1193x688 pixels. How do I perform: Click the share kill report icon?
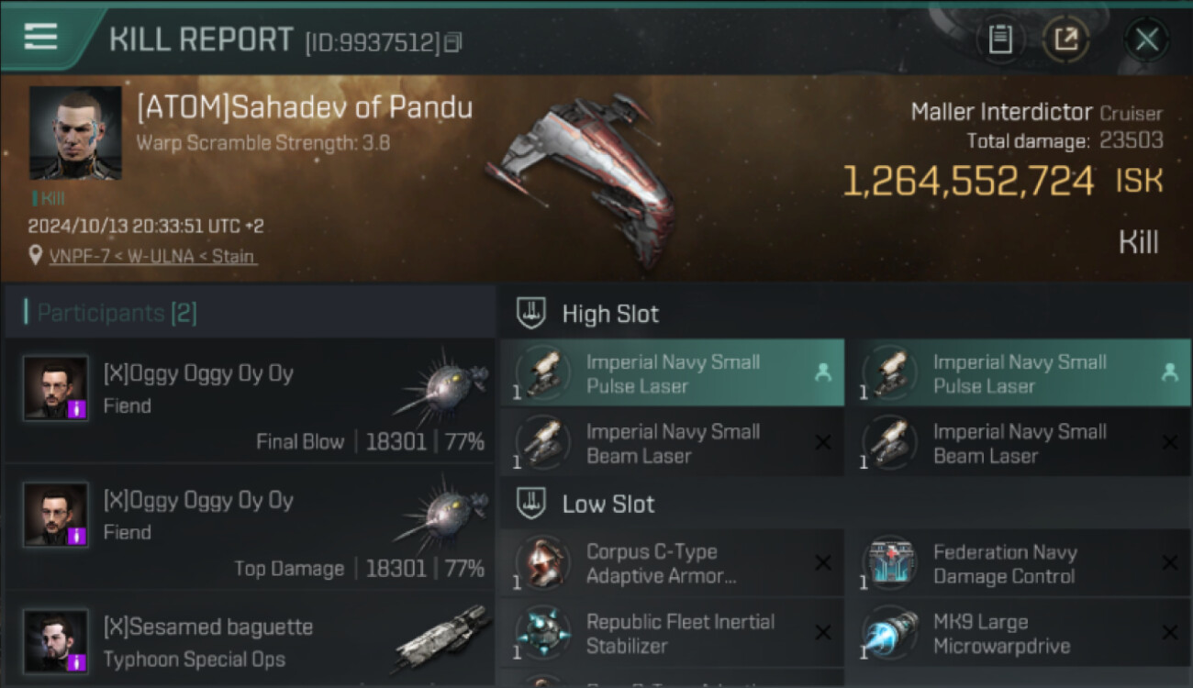(x=1066, y=39)
